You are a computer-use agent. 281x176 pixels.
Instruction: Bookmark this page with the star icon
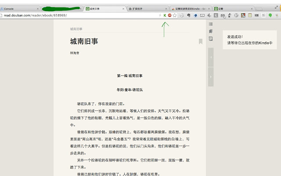(175, 15)
